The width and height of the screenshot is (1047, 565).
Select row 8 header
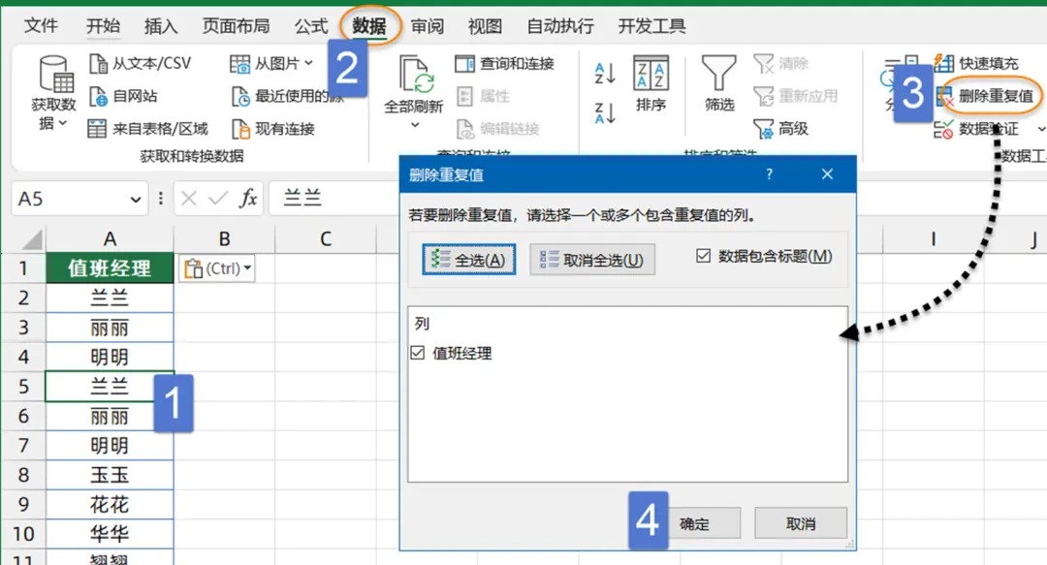(x=22, y=475)
